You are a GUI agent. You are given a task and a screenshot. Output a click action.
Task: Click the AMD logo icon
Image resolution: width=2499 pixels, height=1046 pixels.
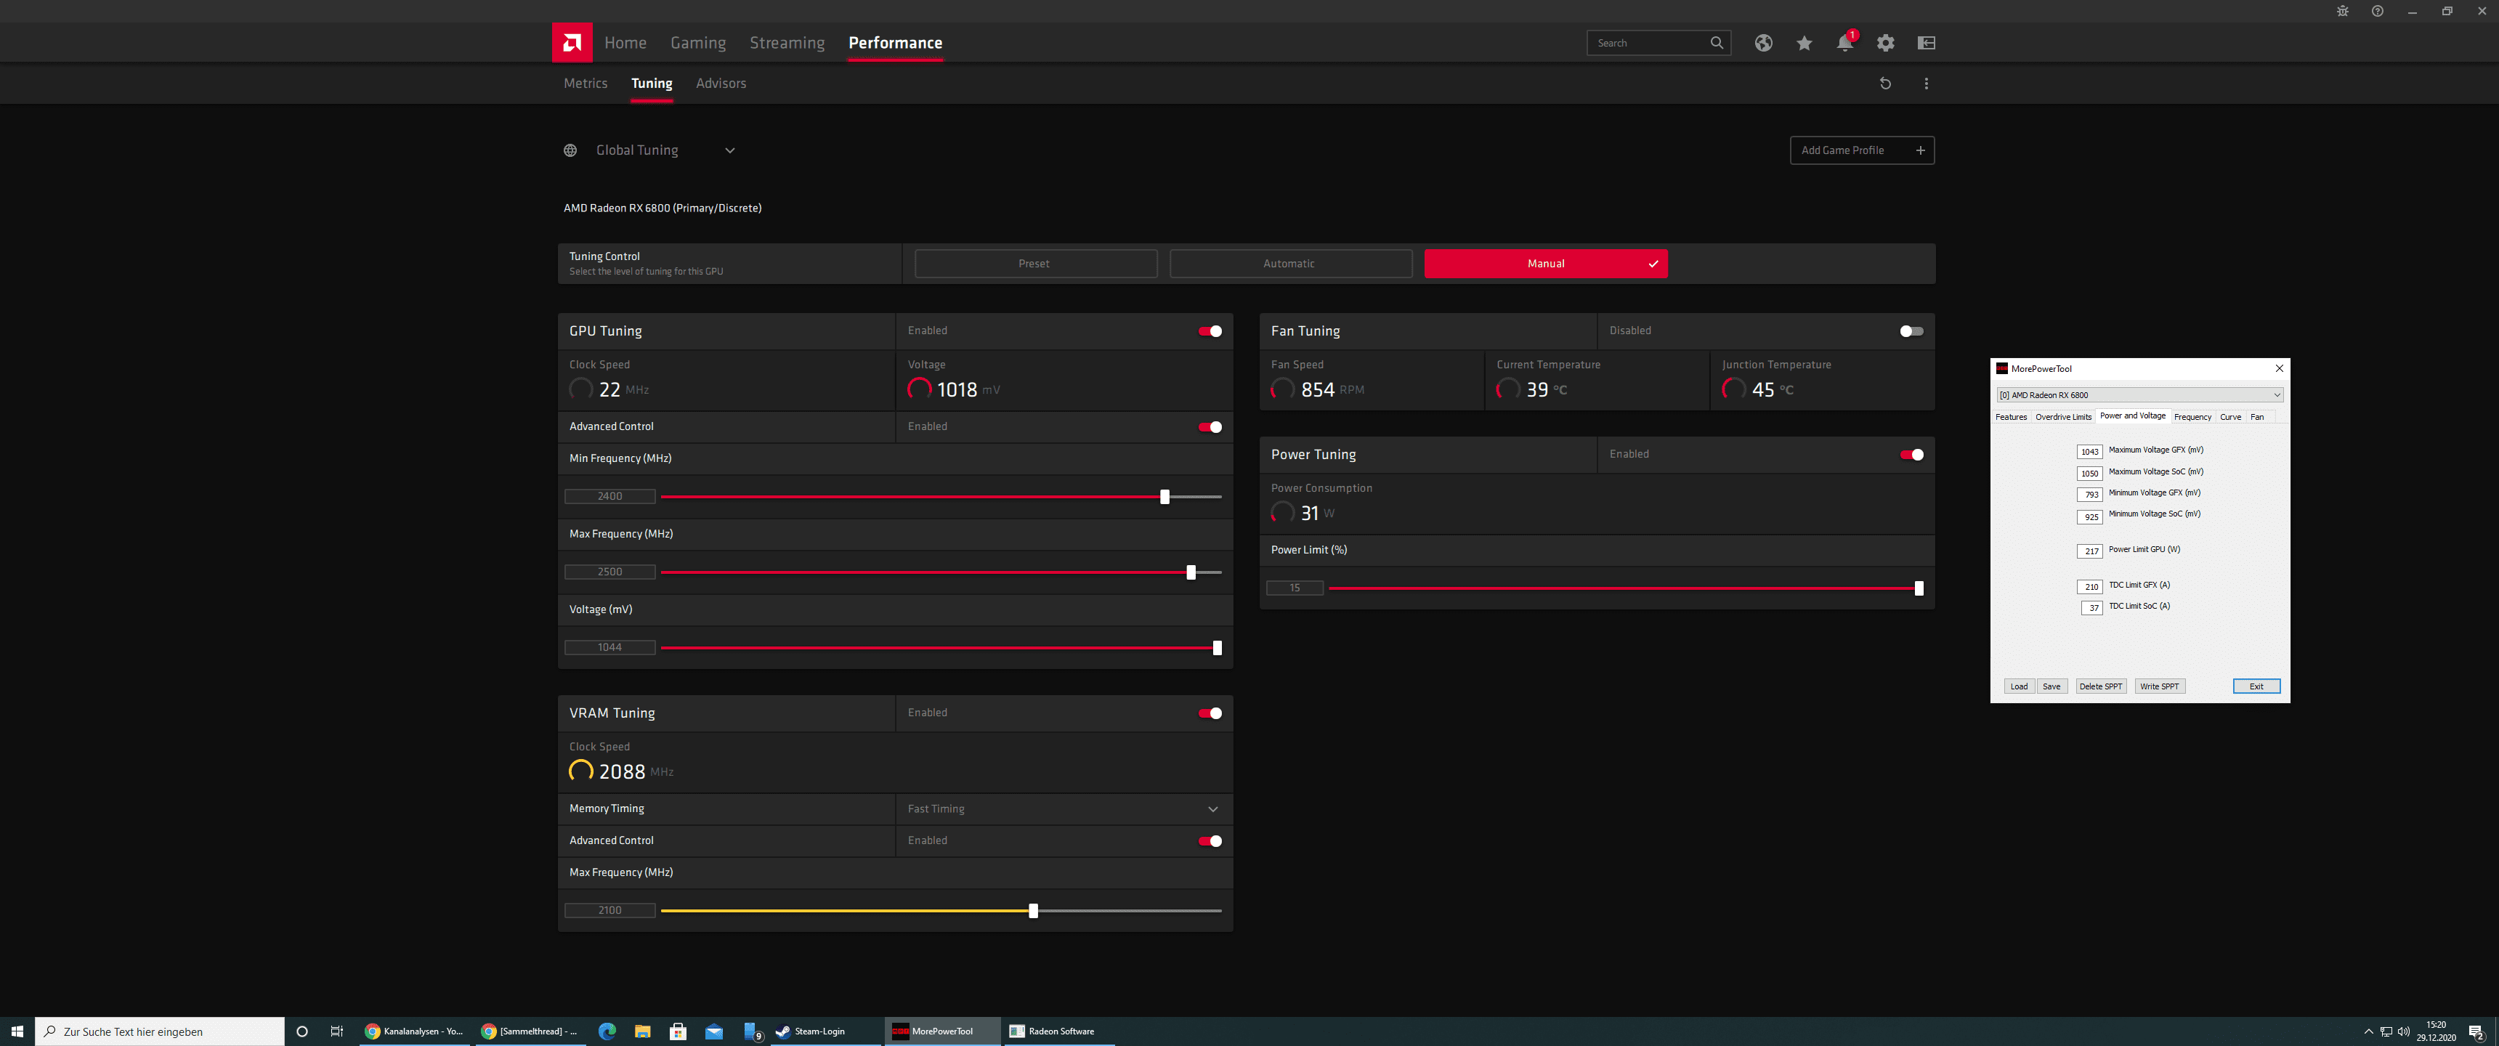pyautogui.click(x=572, y=43)
